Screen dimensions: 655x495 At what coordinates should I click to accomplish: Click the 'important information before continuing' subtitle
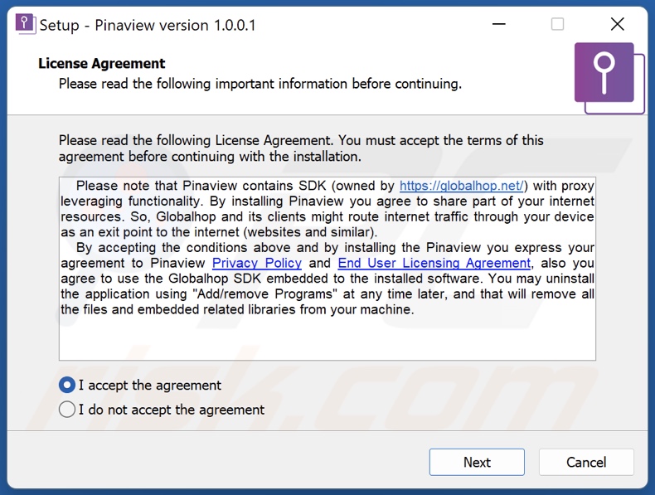point(260,84)
